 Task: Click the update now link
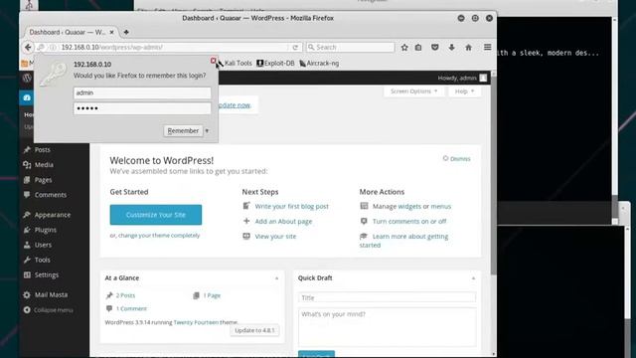coord(235,105)
